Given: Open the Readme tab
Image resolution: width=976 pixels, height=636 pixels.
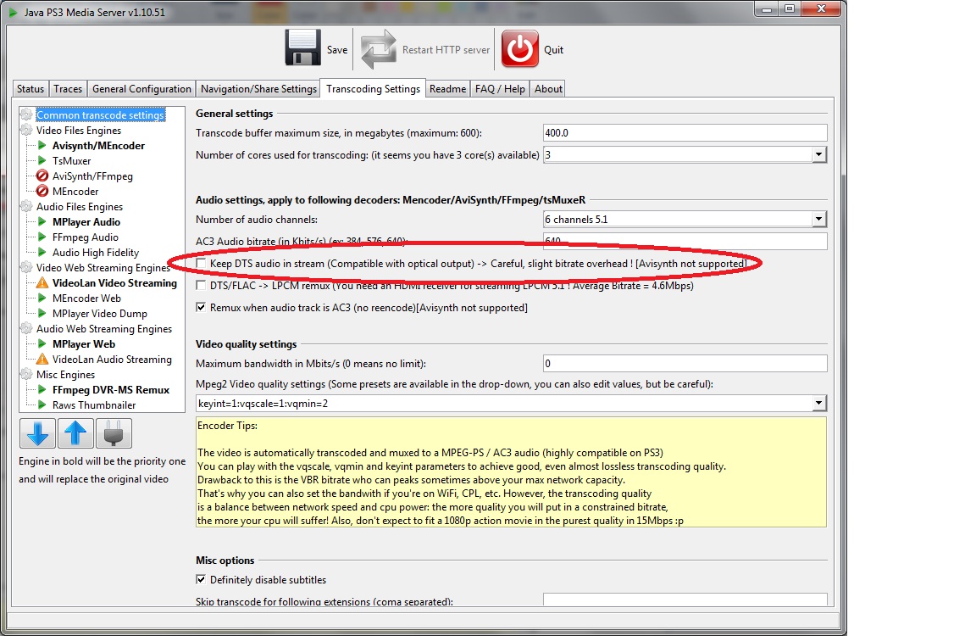Looking at the screenshot, I should tap(447, 88).
